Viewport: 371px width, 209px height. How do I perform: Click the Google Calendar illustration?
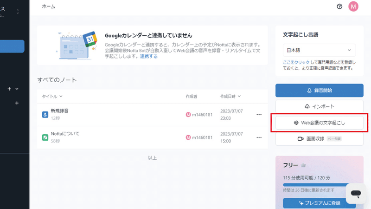point(77,45)
